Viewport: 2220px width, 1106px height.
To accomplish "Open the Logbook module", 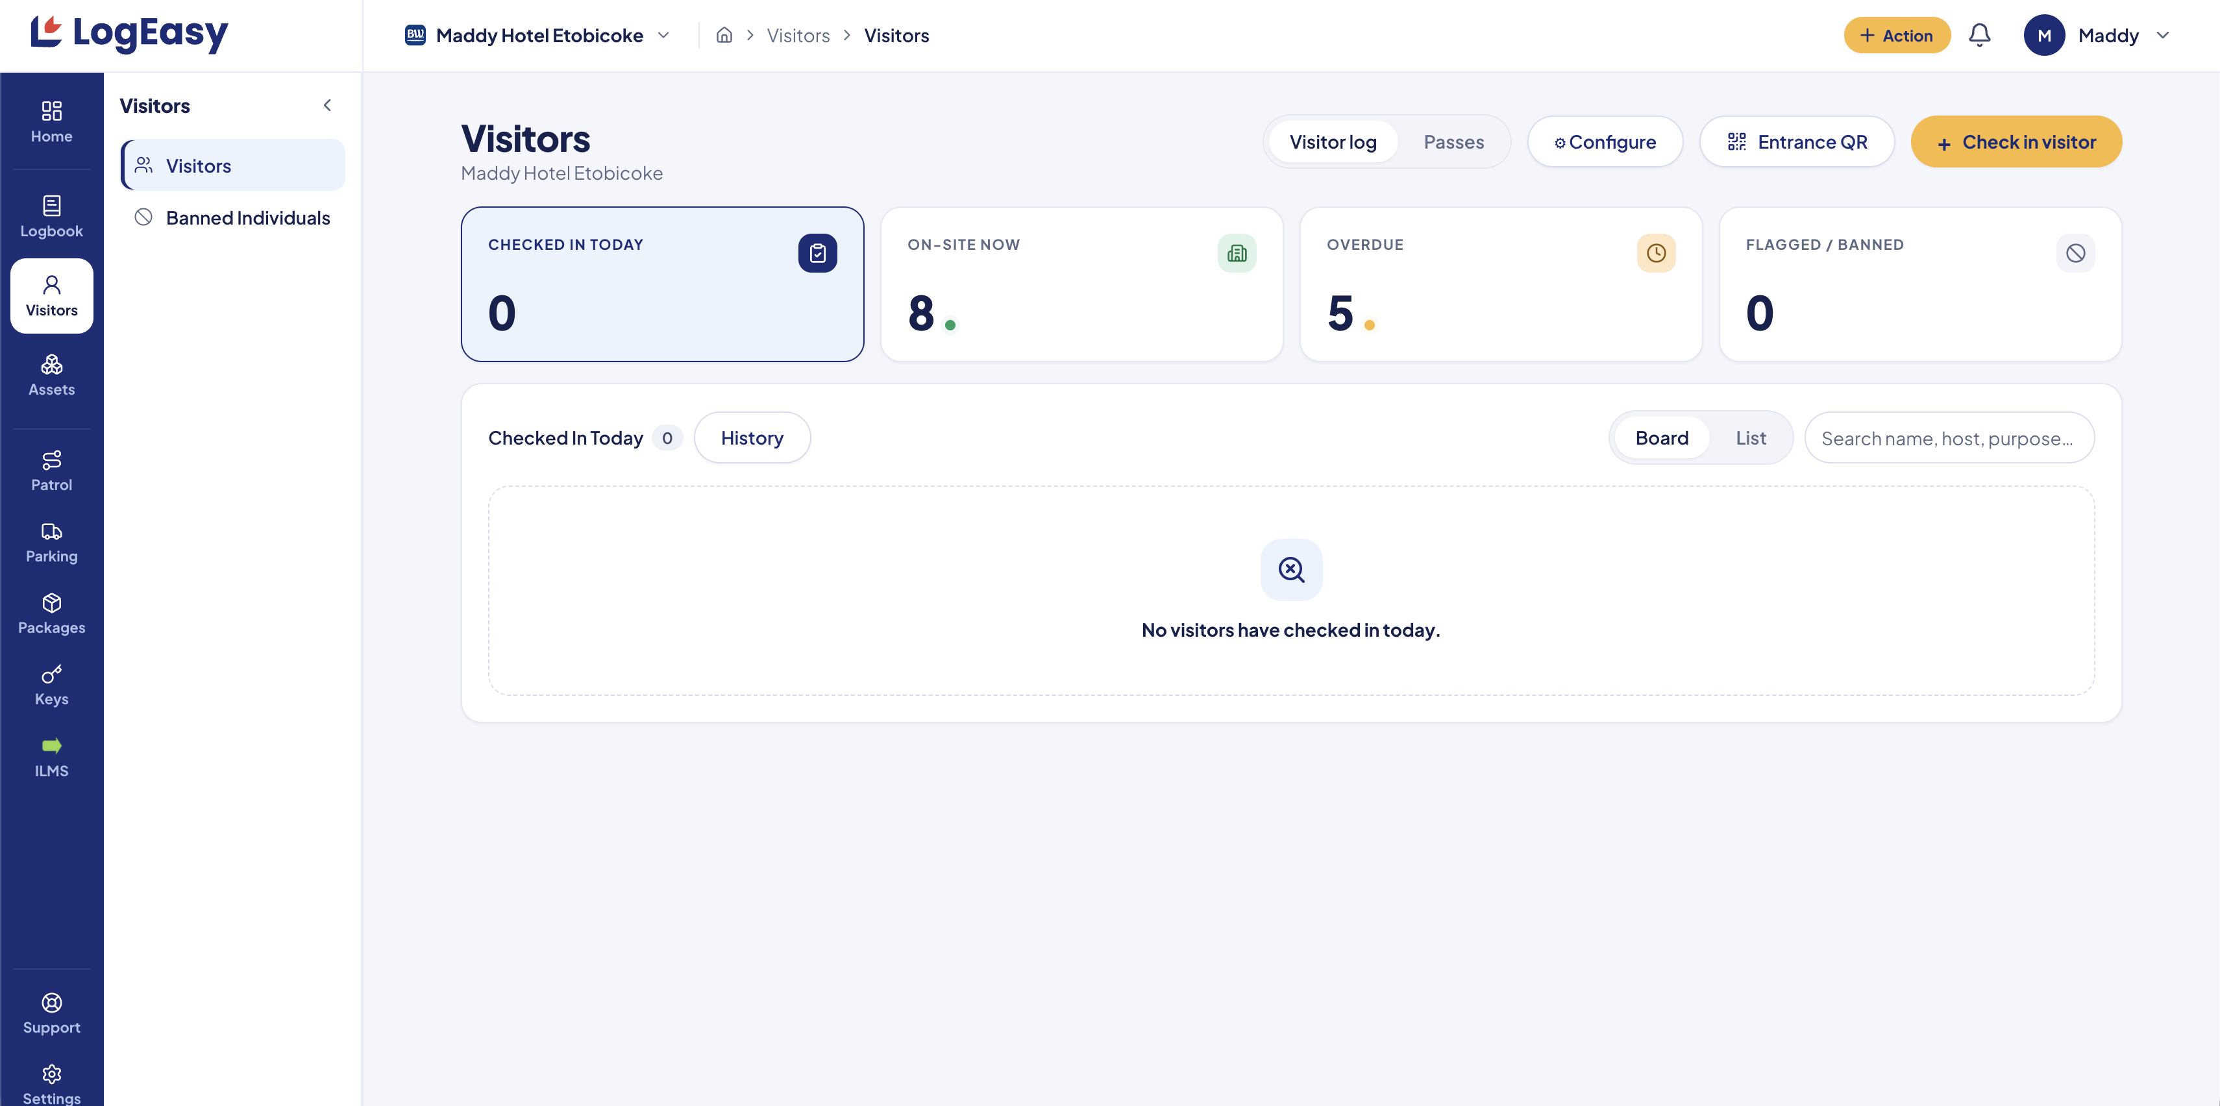I will (x=52, y=216).
